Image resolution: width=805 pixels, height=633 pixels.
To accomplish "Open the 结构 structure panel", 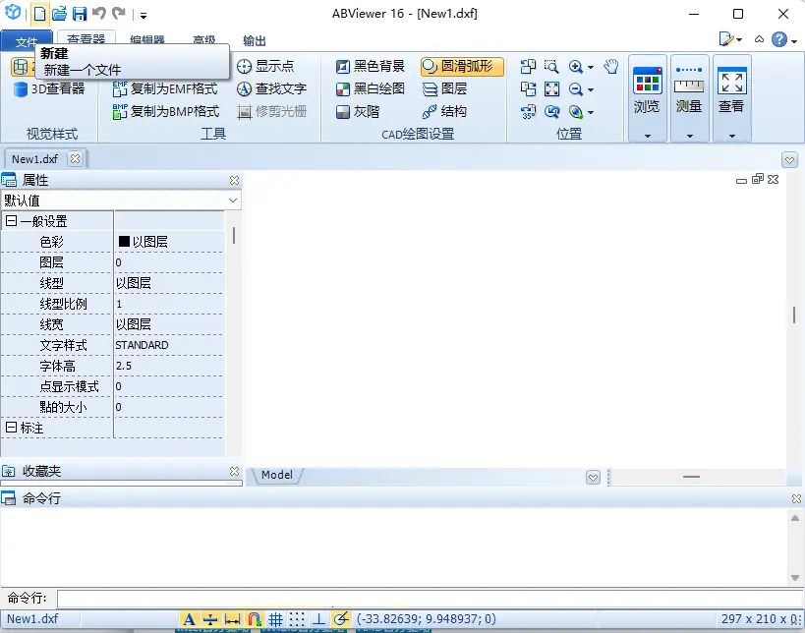I will coord(444,111).
